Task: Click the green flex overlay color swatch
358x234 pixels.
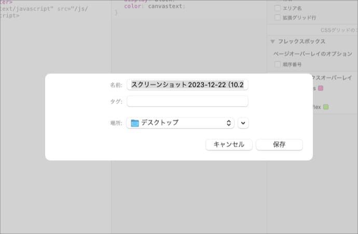Action: coord(326,107)
